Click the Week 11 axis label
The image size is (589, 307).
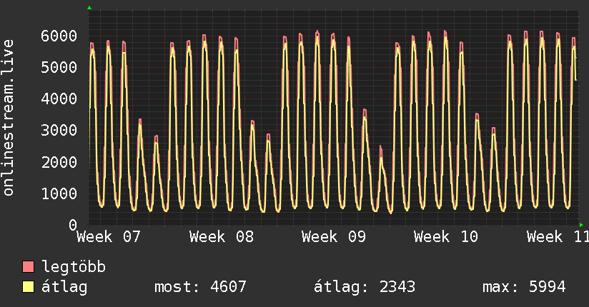(x=558, y=237)
